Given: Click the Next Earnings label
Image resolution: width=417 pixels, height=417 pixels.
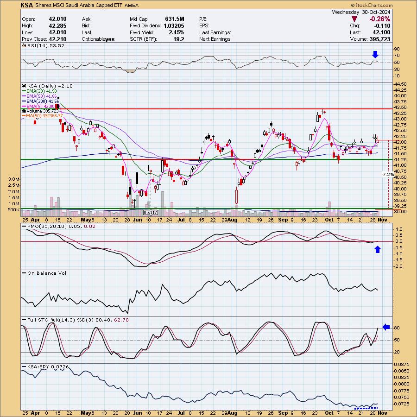Looking at the screenshot, I should 215,39.
